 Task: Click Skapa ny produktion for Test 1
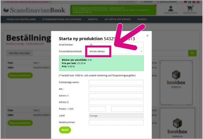[x=20, y=75]
